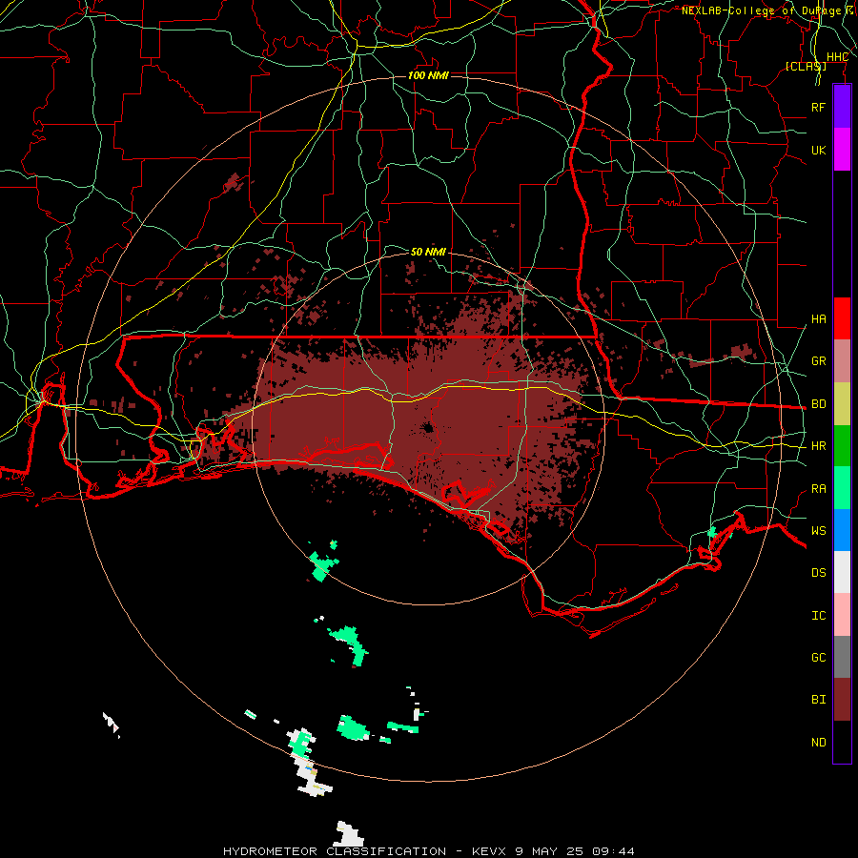This screenshot has height=858, width=858.
Task: Click the 'WS' legend label
Action: (x=818, y=530)
